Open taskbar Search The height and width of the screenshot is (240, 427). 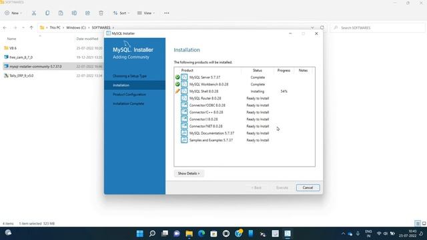tap(152, 233)
